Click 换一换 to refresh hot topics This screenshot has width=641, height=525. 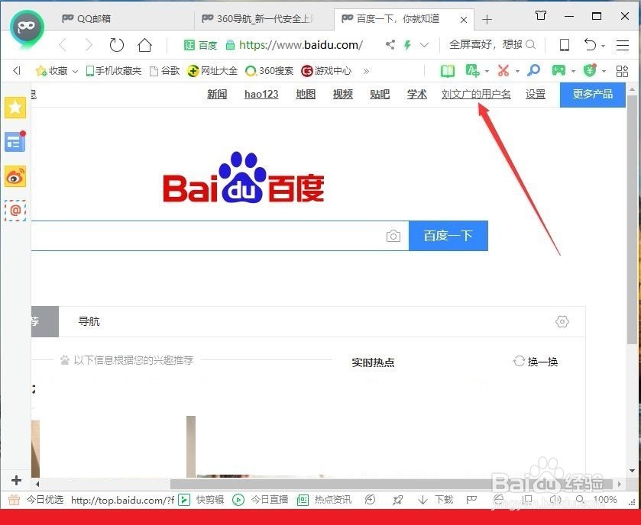[536, 362]
